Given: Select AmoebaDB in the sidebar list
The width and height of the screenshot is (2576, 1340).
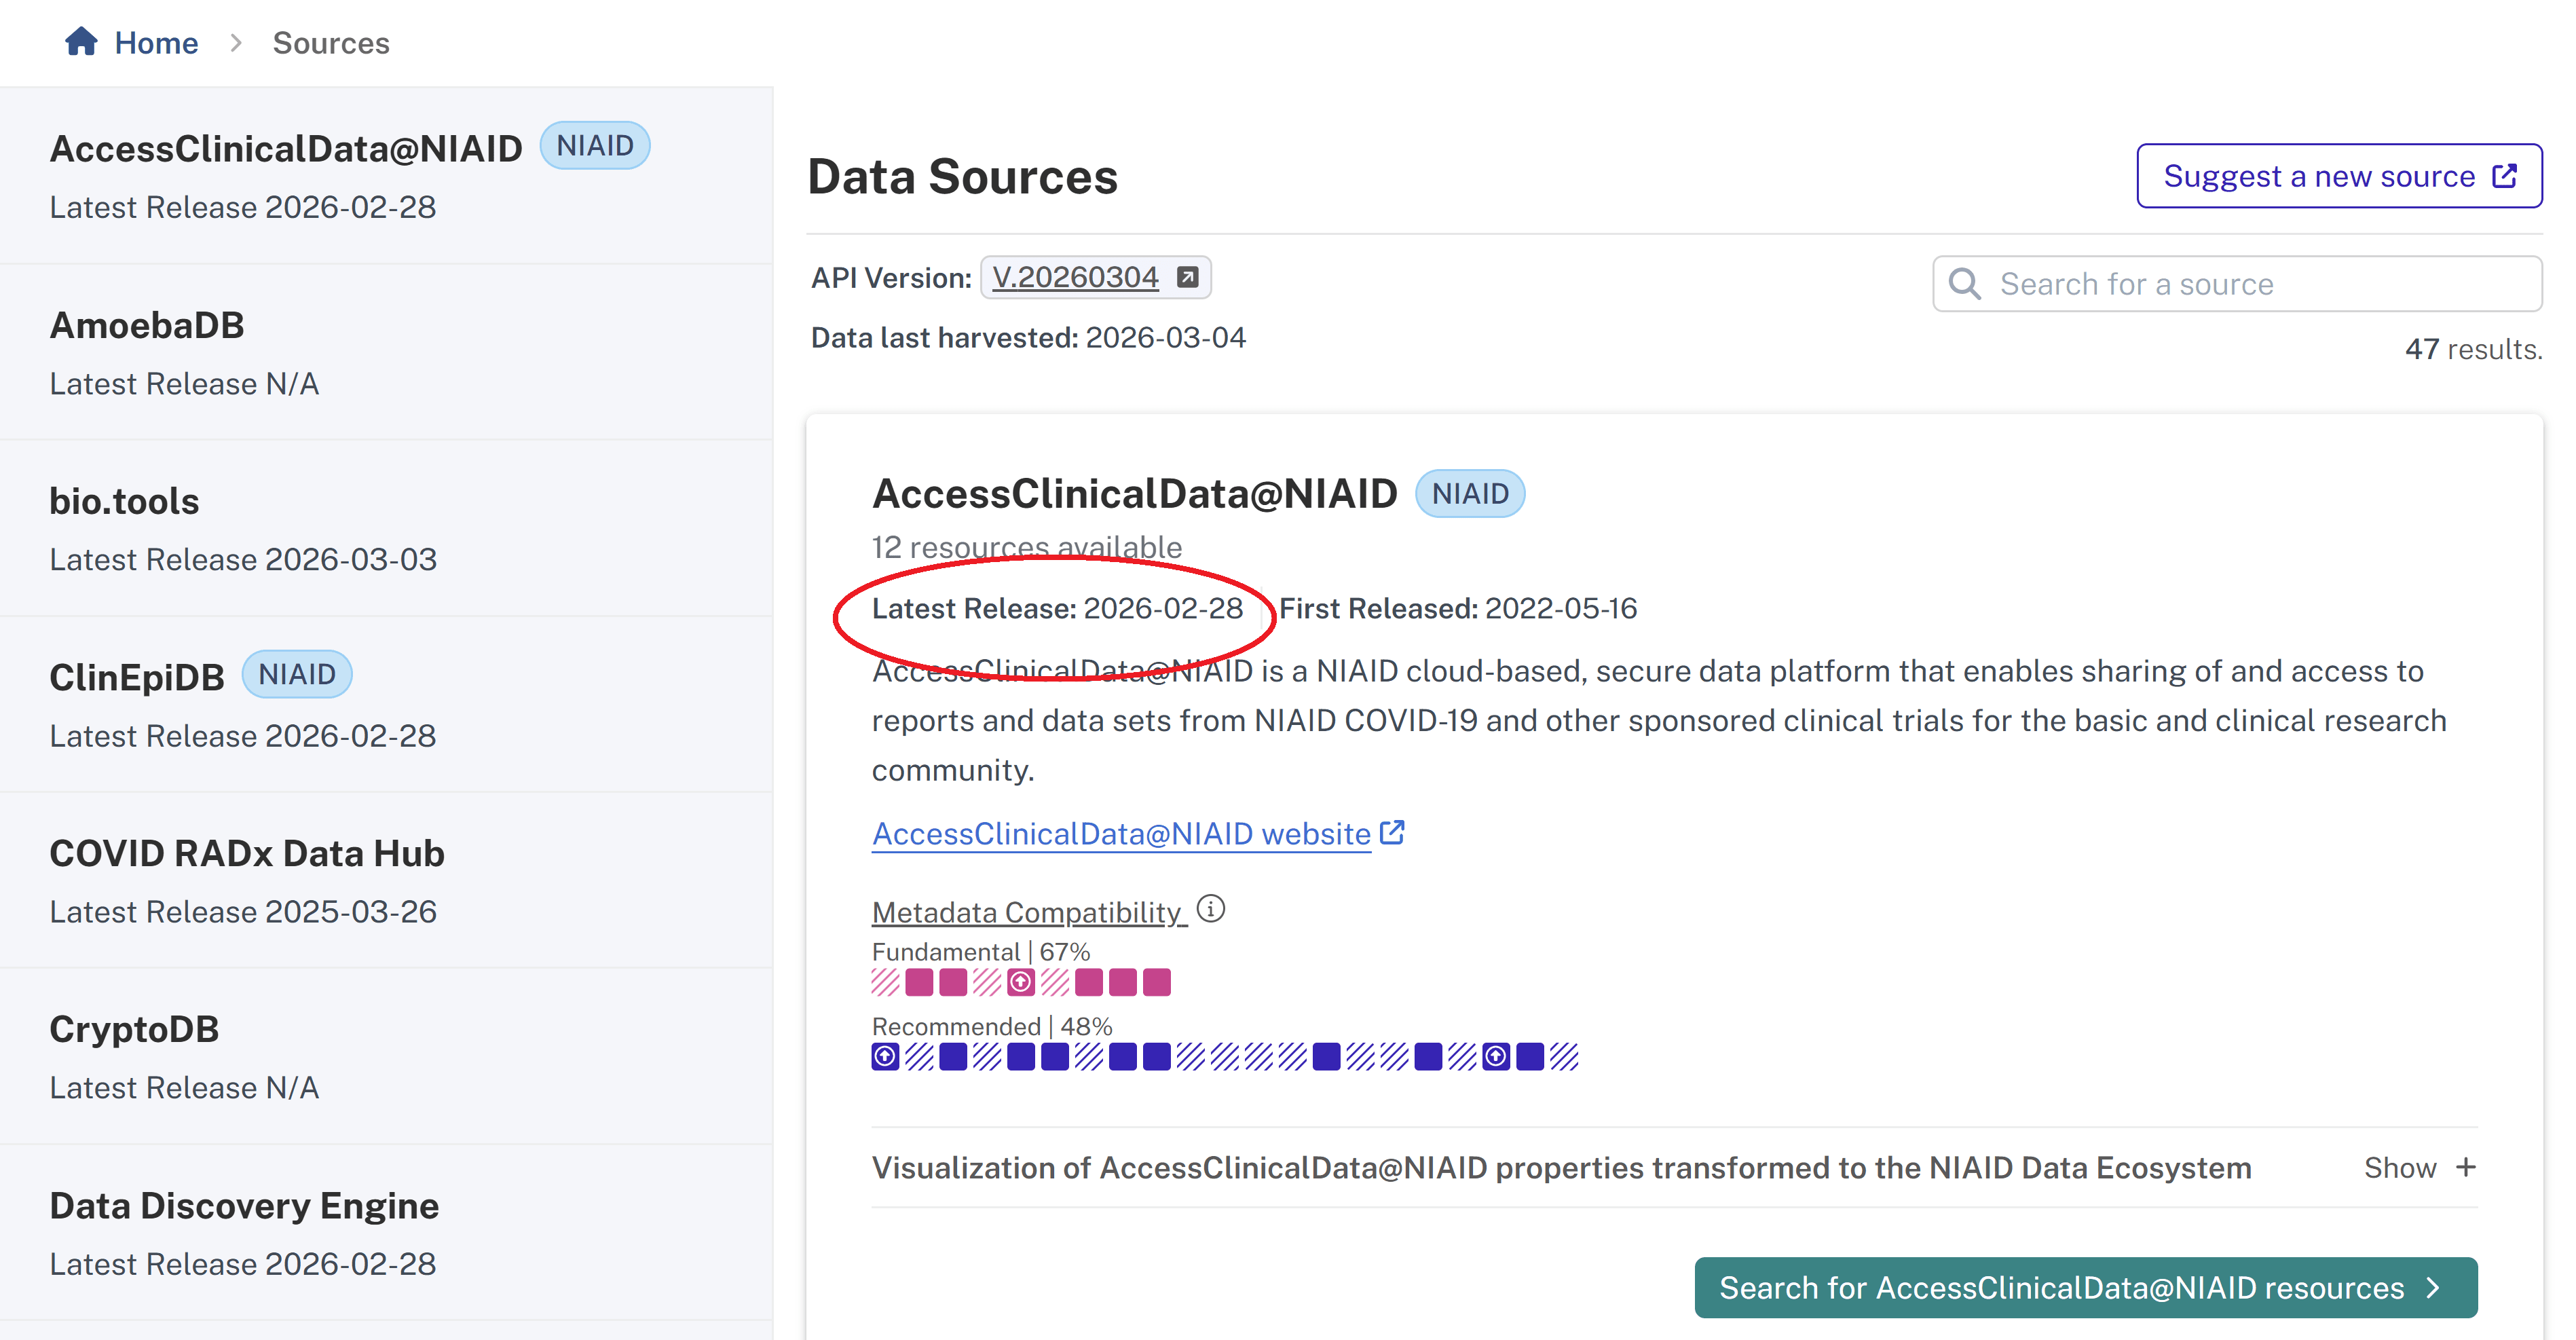Looking at the screenshot, I should pyautogui.click(x=386, y=352).
